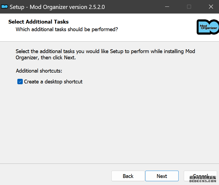Image resolution: width=219 pixels, height=185 pixels.
Task: Click the empty title bar space
Action: coord(130,7)
